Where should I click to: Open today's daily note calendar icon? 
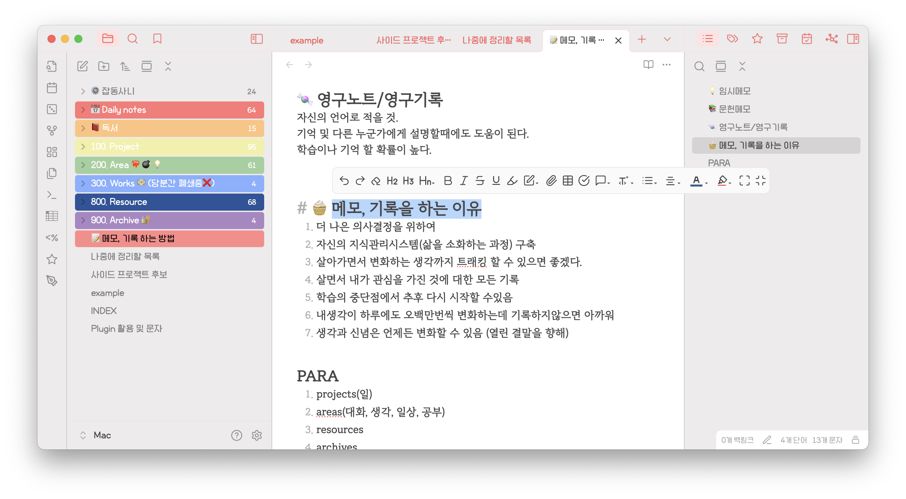pos(52,88)
